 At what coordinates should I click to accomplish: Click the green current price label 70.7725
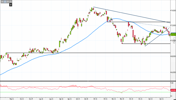[173, 34]
